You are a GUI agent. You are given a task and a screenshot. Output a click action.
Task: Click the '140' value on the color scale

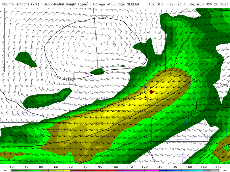pyautogui.click(x=174, y=167)
